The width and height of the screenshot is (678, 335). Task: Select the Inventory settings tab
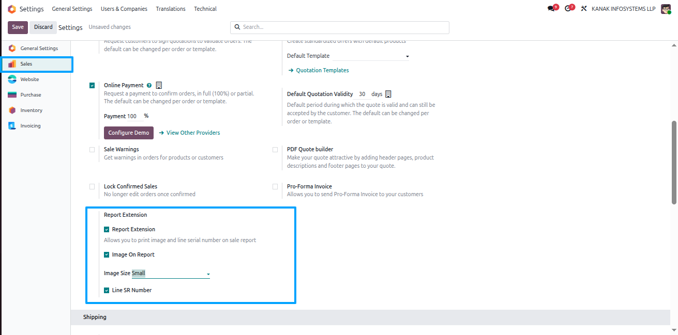35,110
